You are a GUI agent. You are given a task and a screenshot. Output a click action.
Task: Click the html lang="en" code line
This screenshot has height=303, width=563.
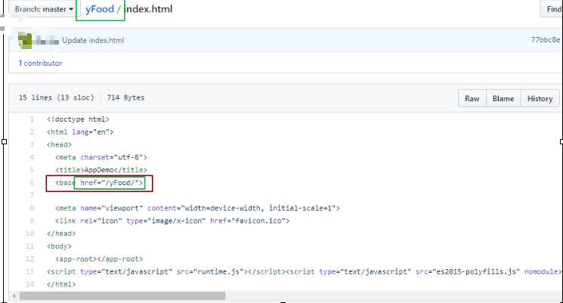coord(80,132)
